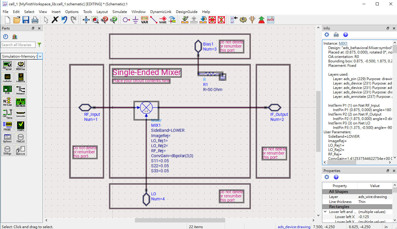
Task: Toggle the library filter funnel in Parts
Action: coord(39,45)
